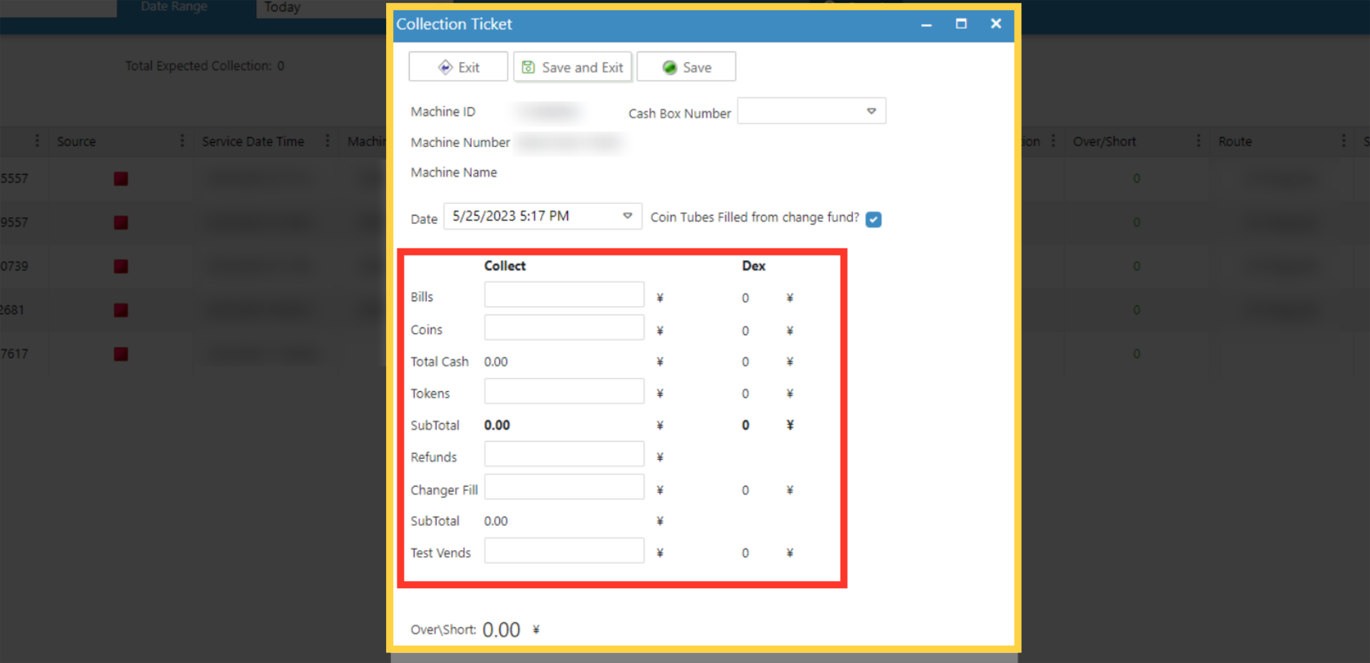Click the Save and Exit disk icon

(528, 67)
